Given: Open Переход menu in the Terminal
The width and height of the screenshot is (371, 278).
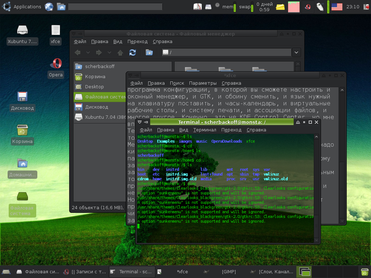Looking at the screenshot, I should [231, 130].
